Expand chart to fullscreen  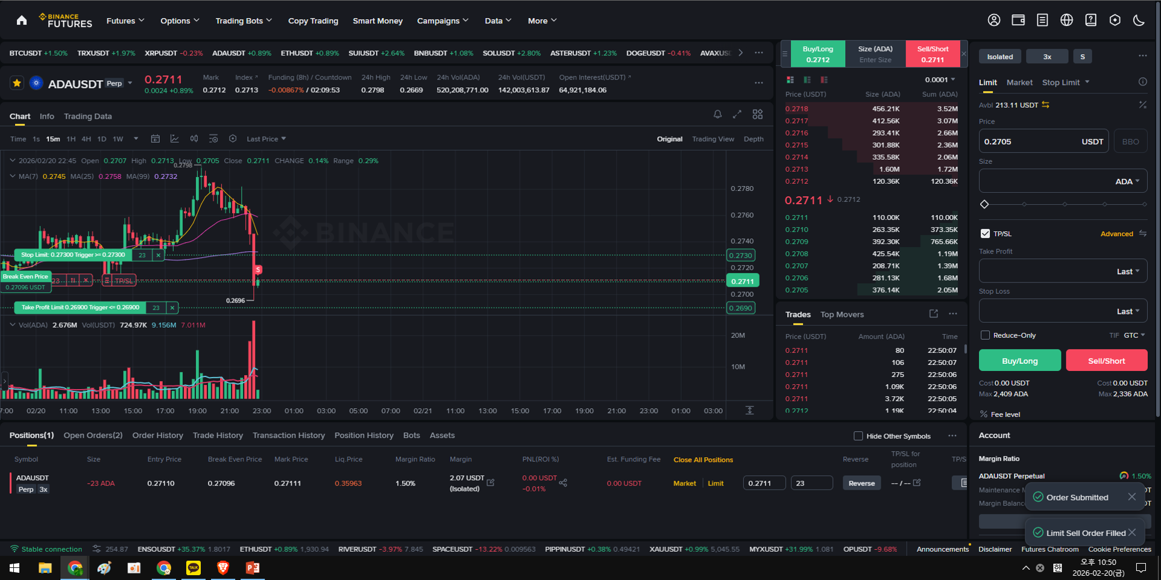coord(737,114)
